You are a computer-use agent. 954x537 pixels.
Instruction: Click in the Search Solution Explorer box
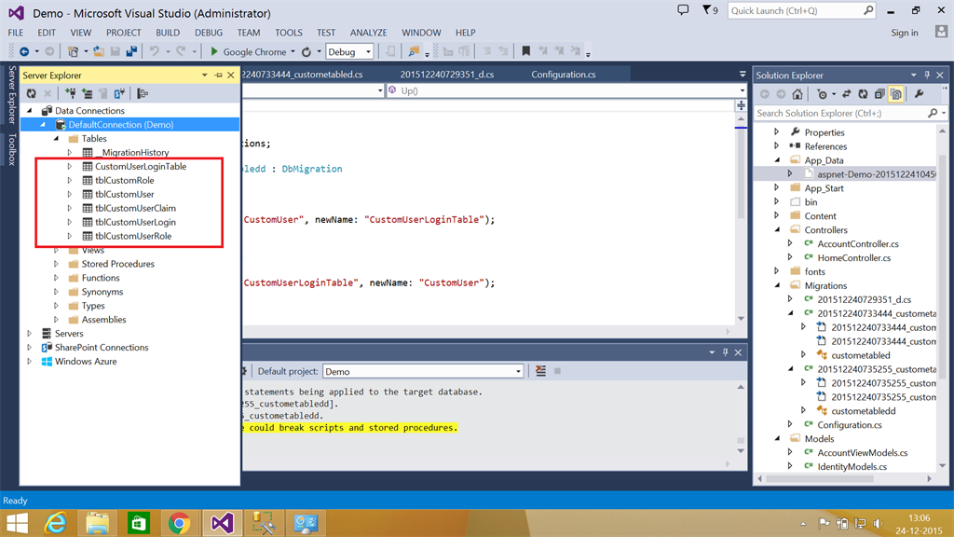(x=841, y=113)
